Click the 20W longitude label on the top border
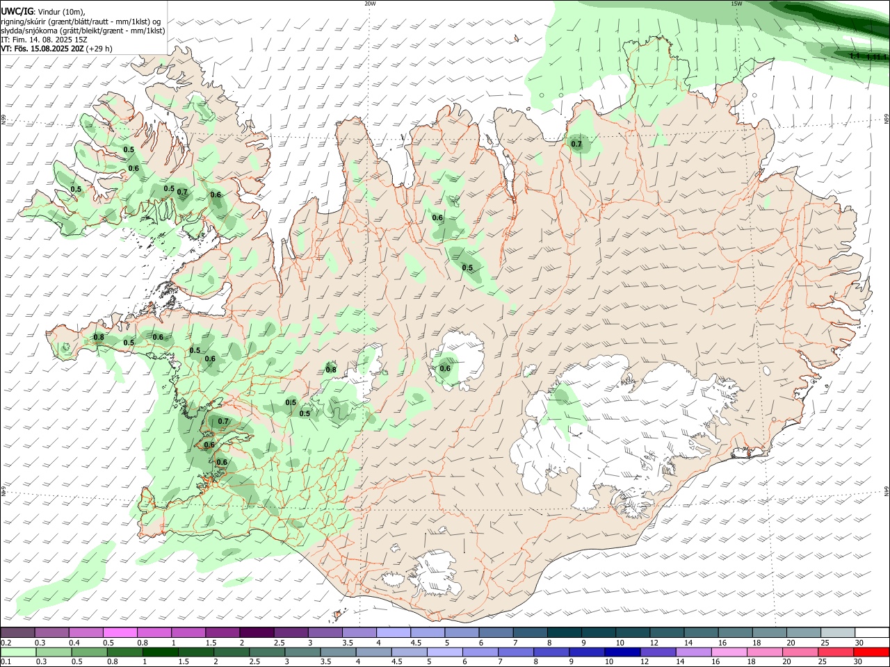 click(x=370, y=3)
